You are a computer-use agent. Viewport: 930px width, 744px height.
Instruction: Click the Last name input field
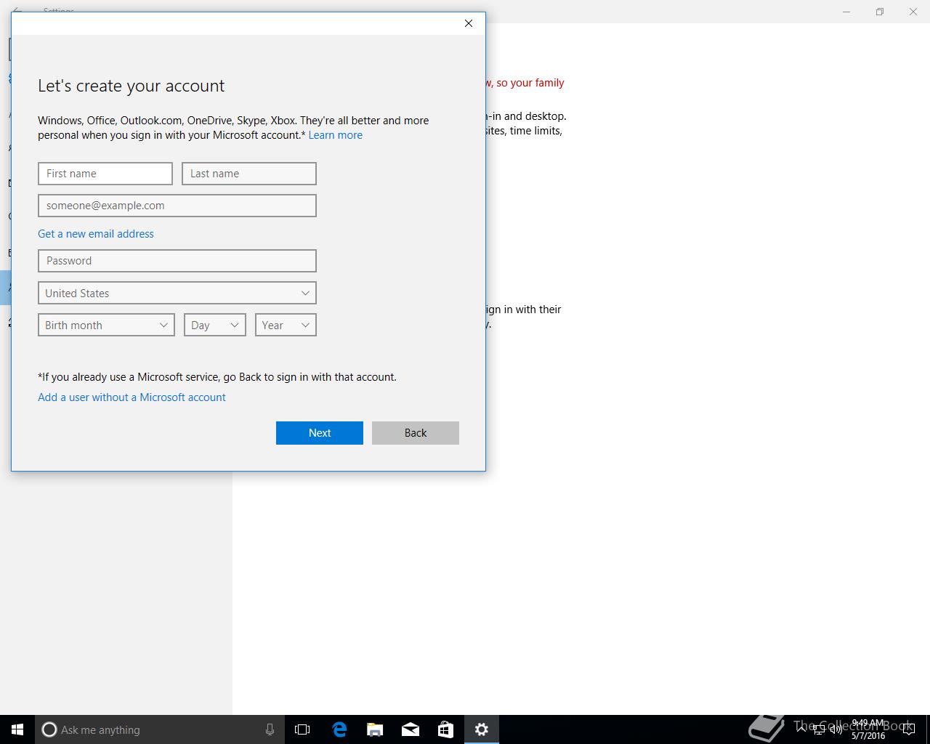[x=249, y=174]
